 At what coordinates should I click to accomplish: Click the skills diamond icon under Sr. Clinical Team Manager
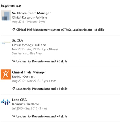pos(14,30)
